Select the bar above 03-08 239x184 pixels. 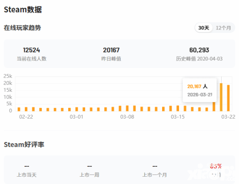coord(127,108)
